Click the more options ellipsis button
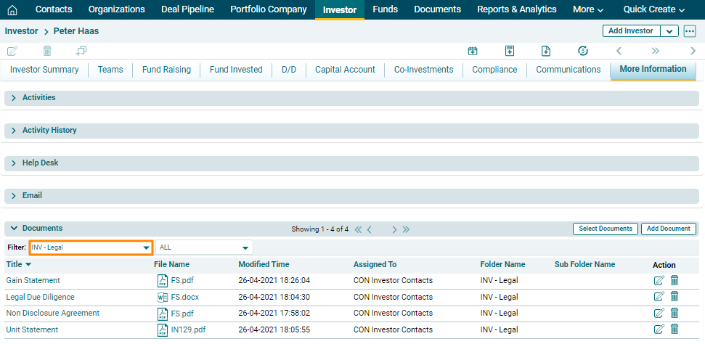Image resolution: width=705 pixels, height=344 pixels. pos(690,31)
